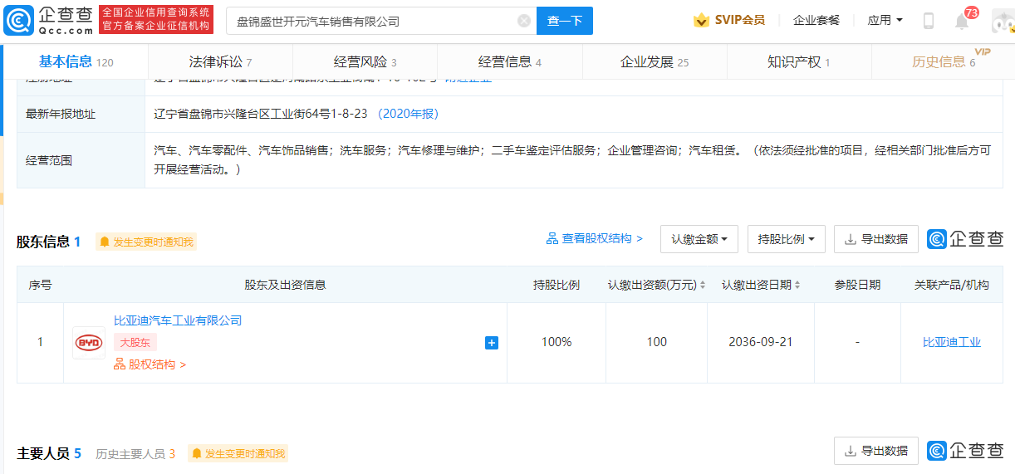The height and width of the screenshot is (474, 1015).
Task: Click the BYD logo thumbnail
Action: 89,342
